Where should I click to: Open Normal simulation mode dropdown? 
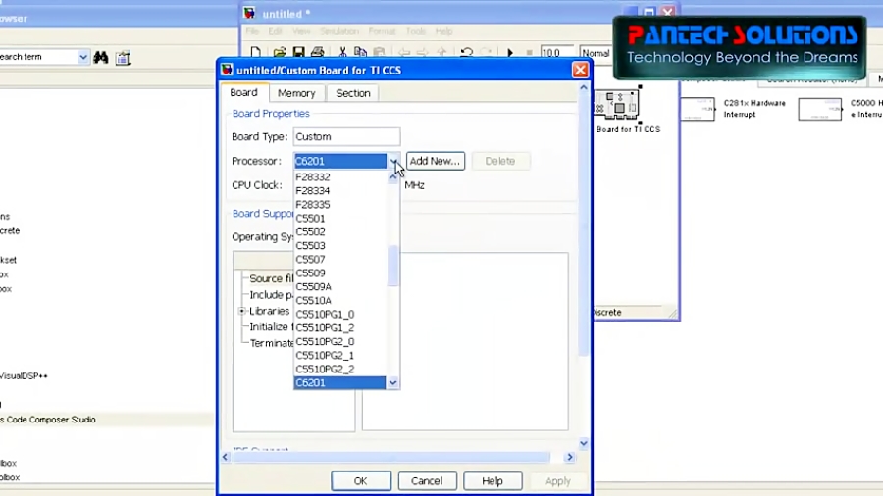tap(596, 53)
